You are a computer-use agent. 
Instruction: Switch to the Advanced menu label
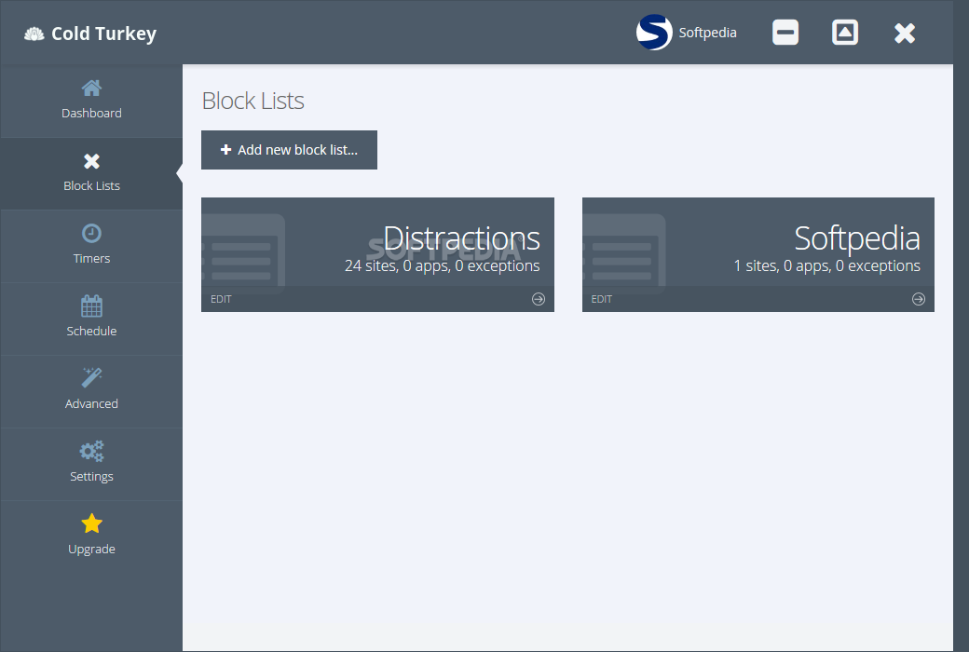pos(91,403)
